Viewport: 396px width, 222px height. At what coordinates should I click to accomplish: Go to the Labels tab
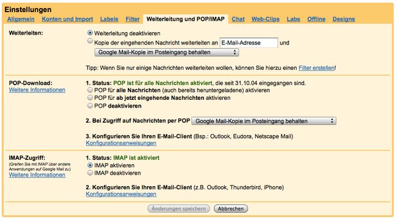[109, 19]
